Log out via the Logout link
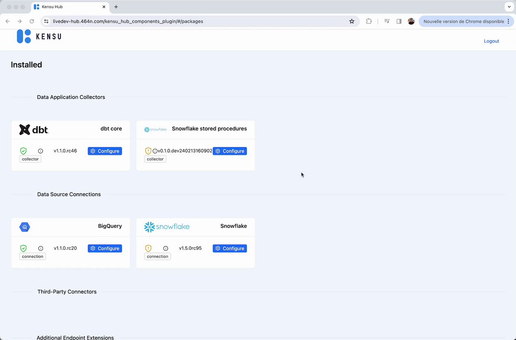The width and height of the screenshot is (516, 340). pos(491,41)
